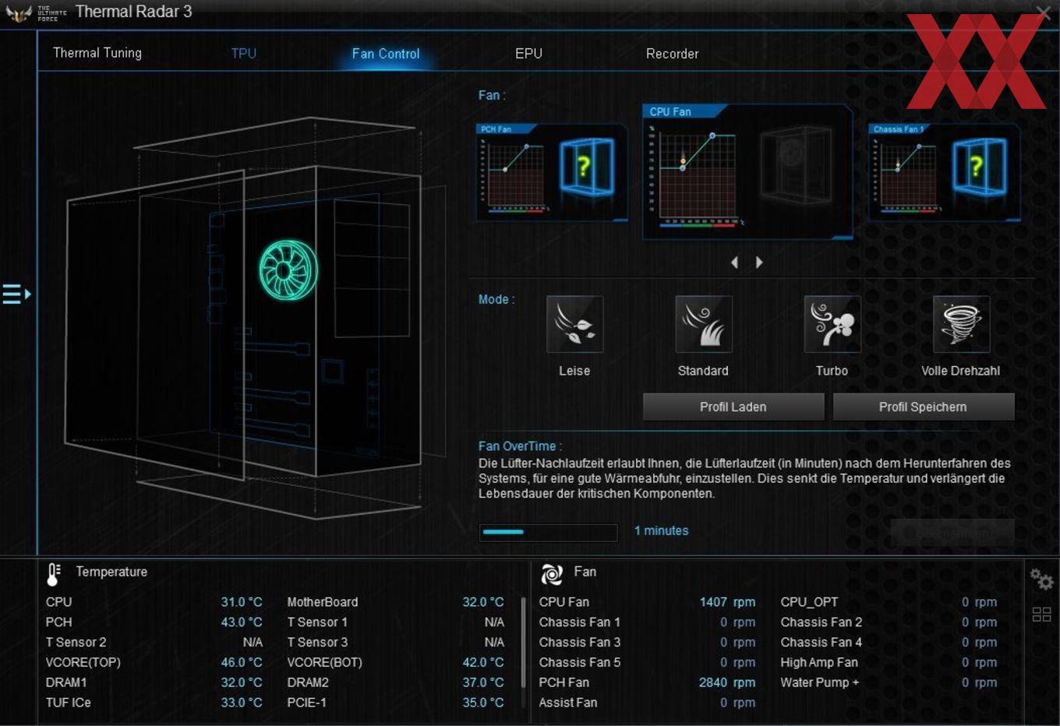
Task: Click the MotherBoard temperature 32.0 °C
Action: point(483,602)
